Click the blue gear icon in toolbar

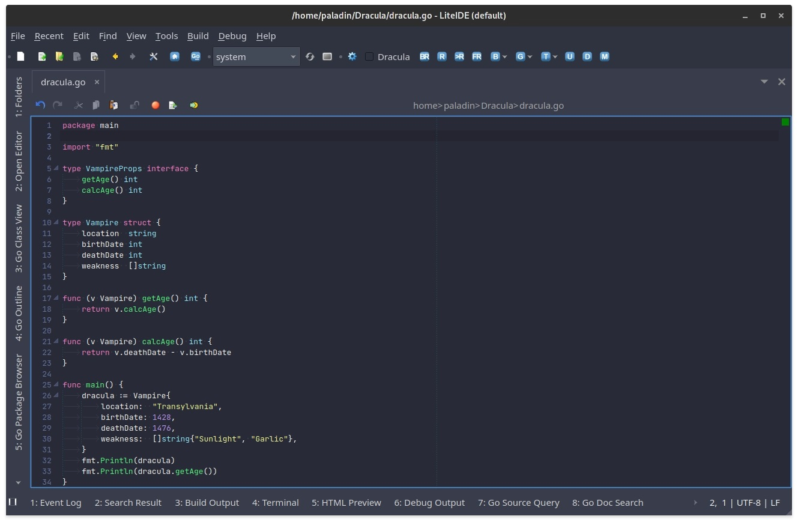[352, 56]
